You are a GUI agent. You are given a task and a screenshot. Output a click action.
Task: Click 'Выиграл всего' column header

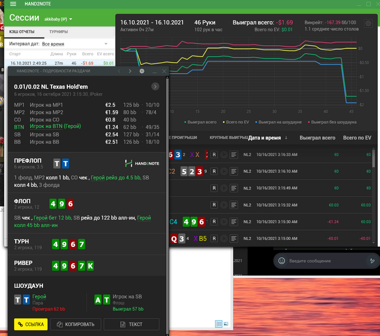[x=318, y=137]
